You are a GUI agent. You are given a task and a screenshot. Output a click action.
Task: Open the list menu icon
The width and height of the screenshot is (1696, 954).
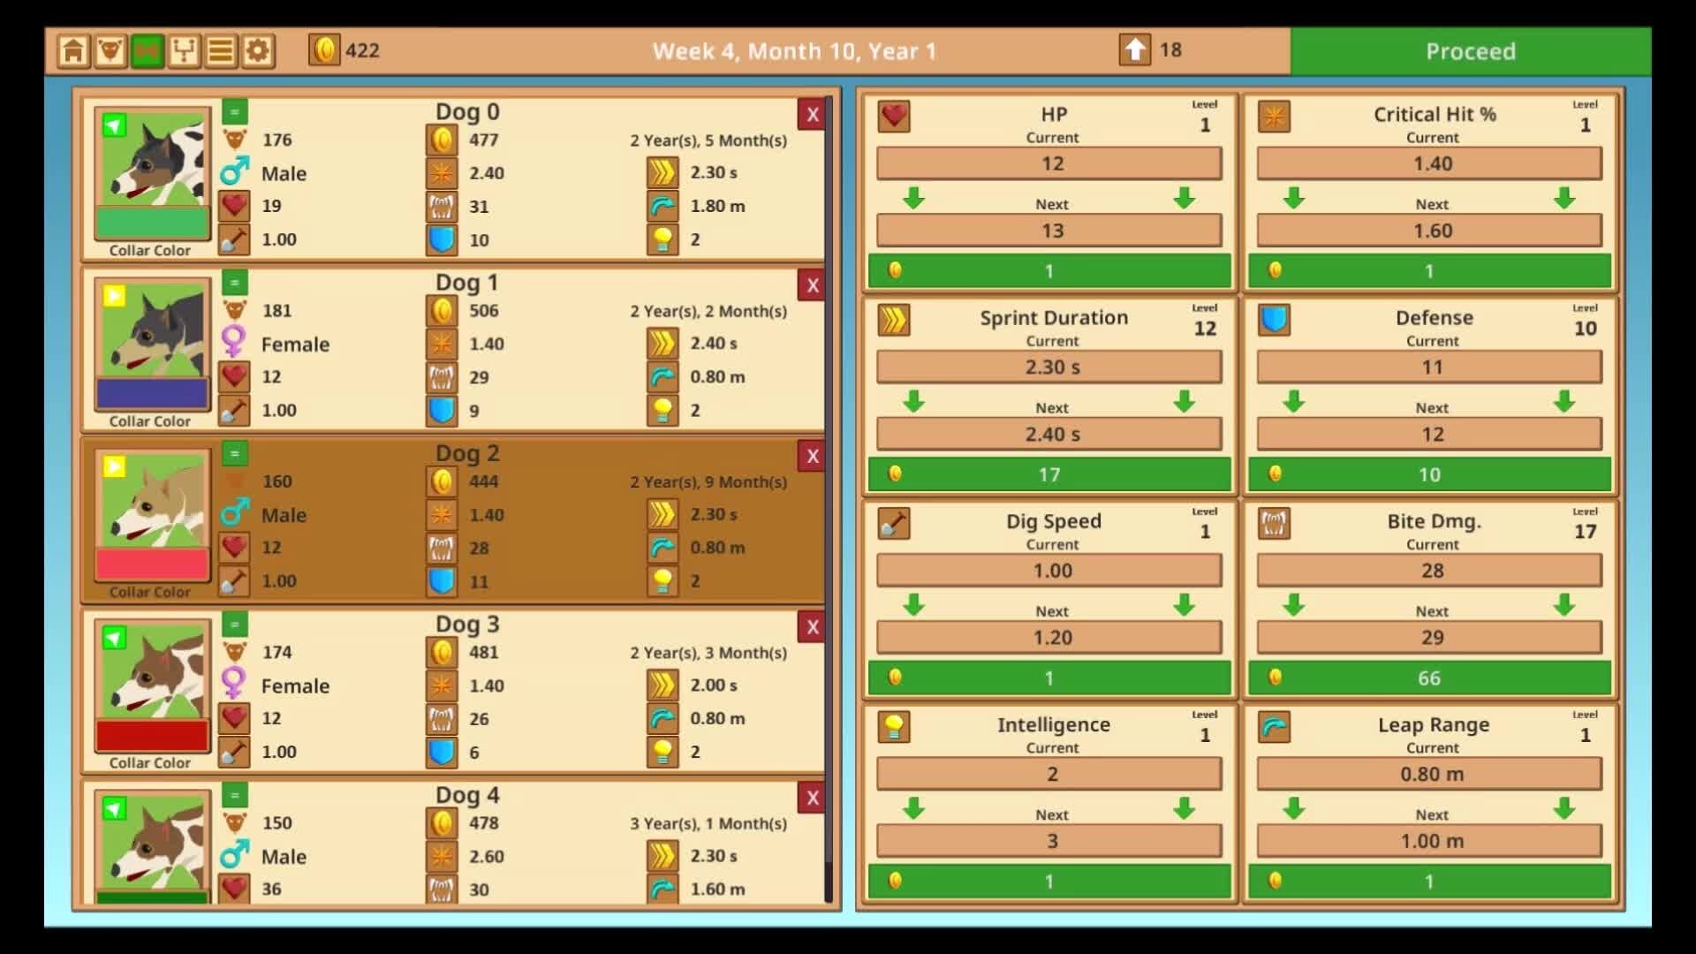(x=221, y=51)
